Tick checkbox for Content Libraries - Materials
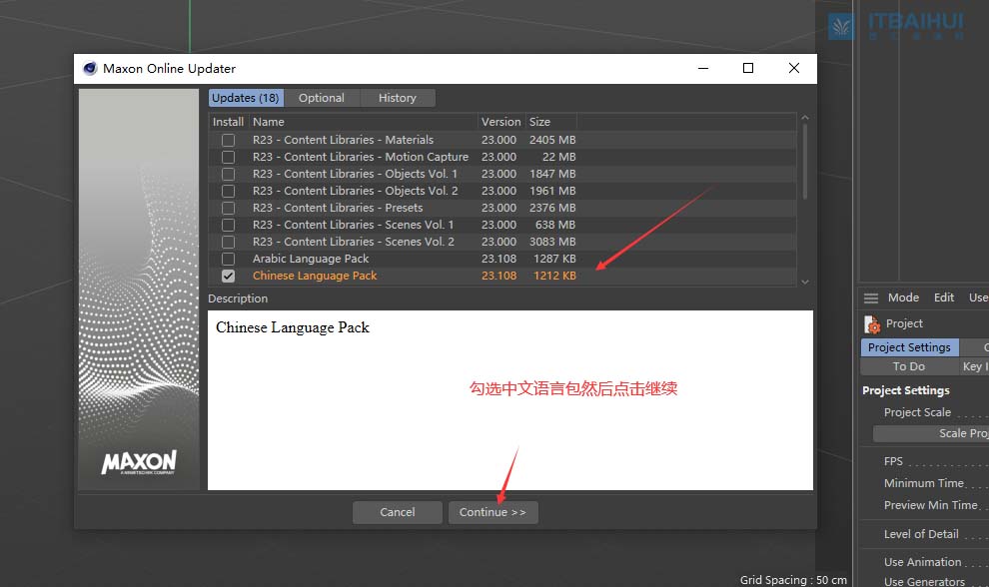Viewport: 989px width, 587px height. pos(229,140)
